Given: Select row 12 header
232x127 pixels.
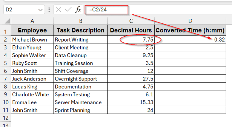Looking at the screenshot, I should (x=6, y=118).
